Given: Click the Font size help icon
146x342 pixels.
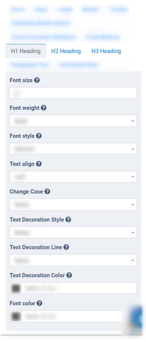Looking at the screenshot, I should coord(37,80).
